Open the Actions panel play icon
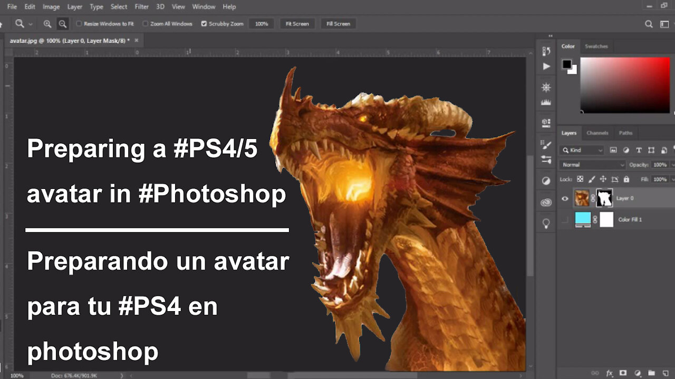The width and height of the screenshot is (675, 379). pyautogui.click(x=546, y=66)
